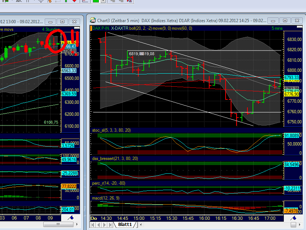Select the ABC text annotation tool
The height and width of the screenshot is (230, 306).
tap(19, 1)
